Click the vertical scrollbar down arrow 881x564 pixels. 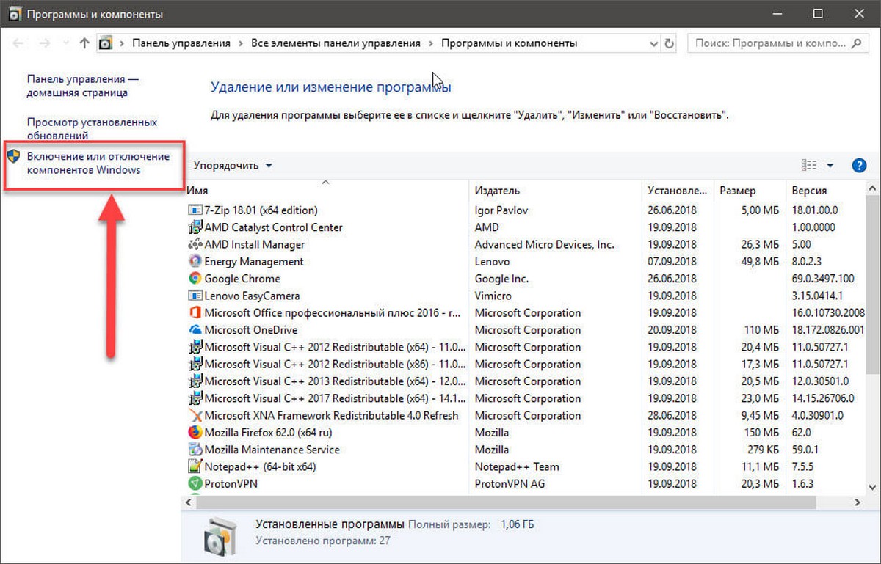click(872, 486)
